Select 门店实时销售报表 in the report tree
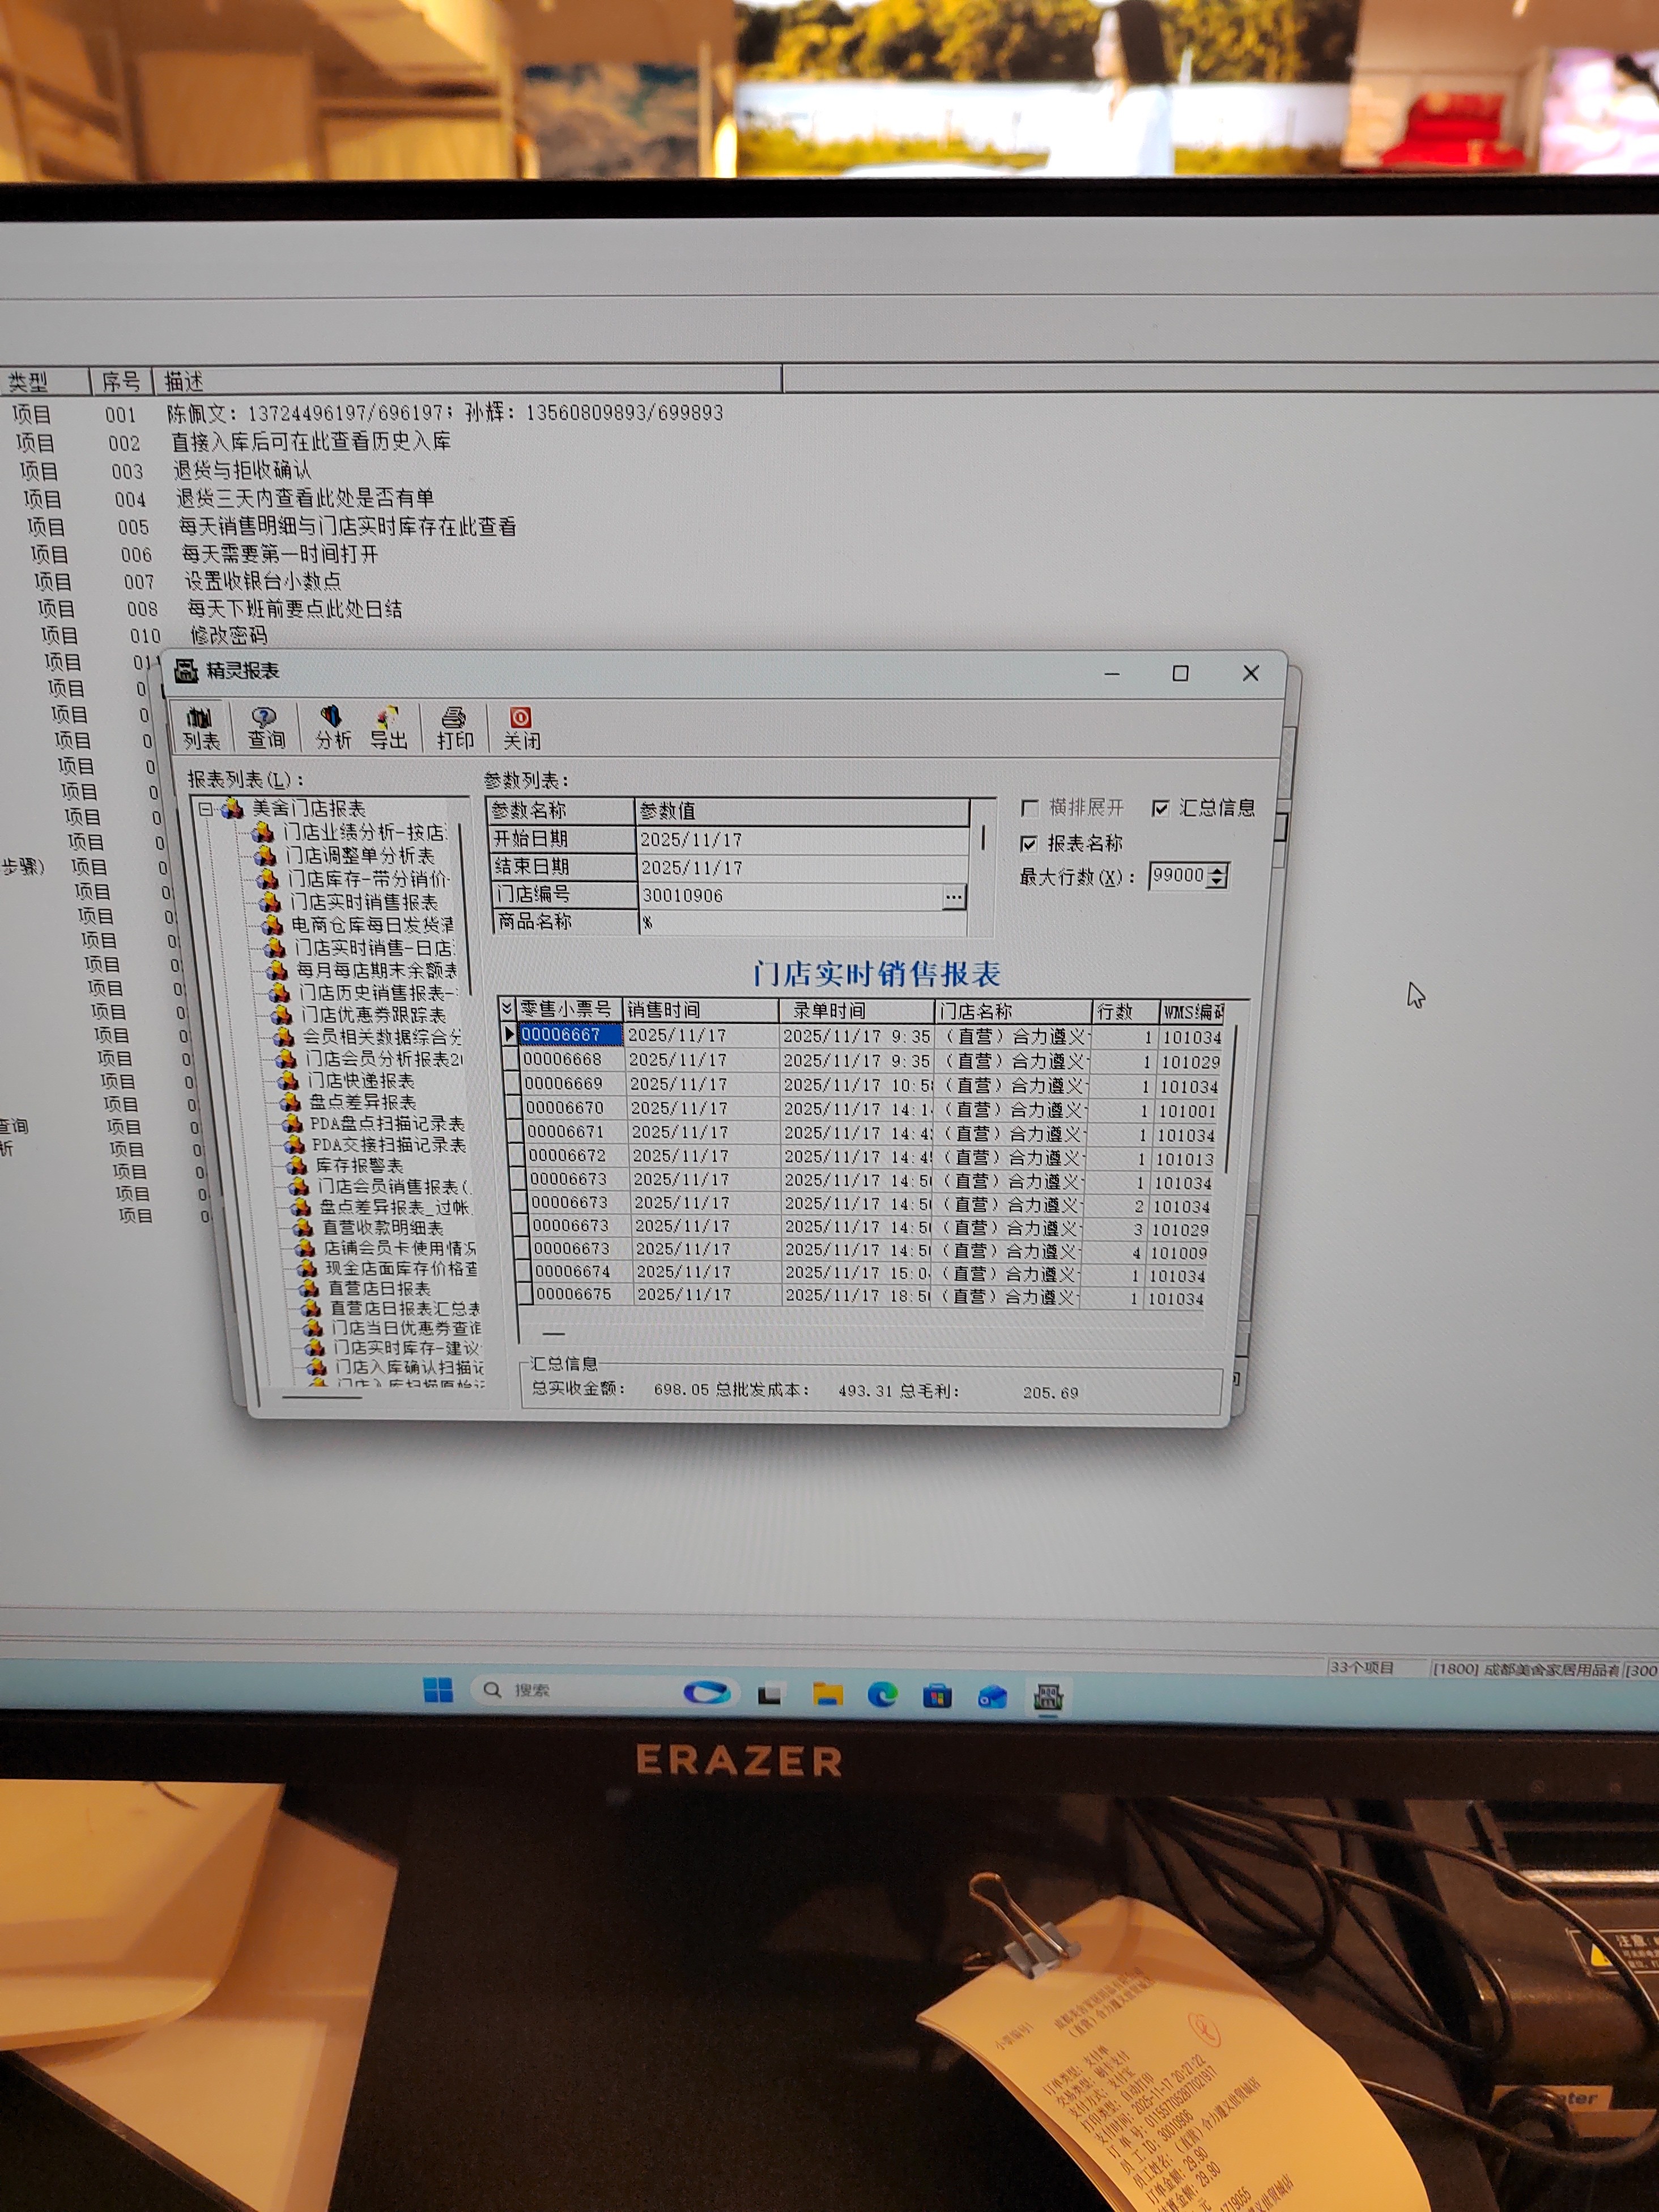The height and width of the screenshot is (2212, 1659). 364,902
